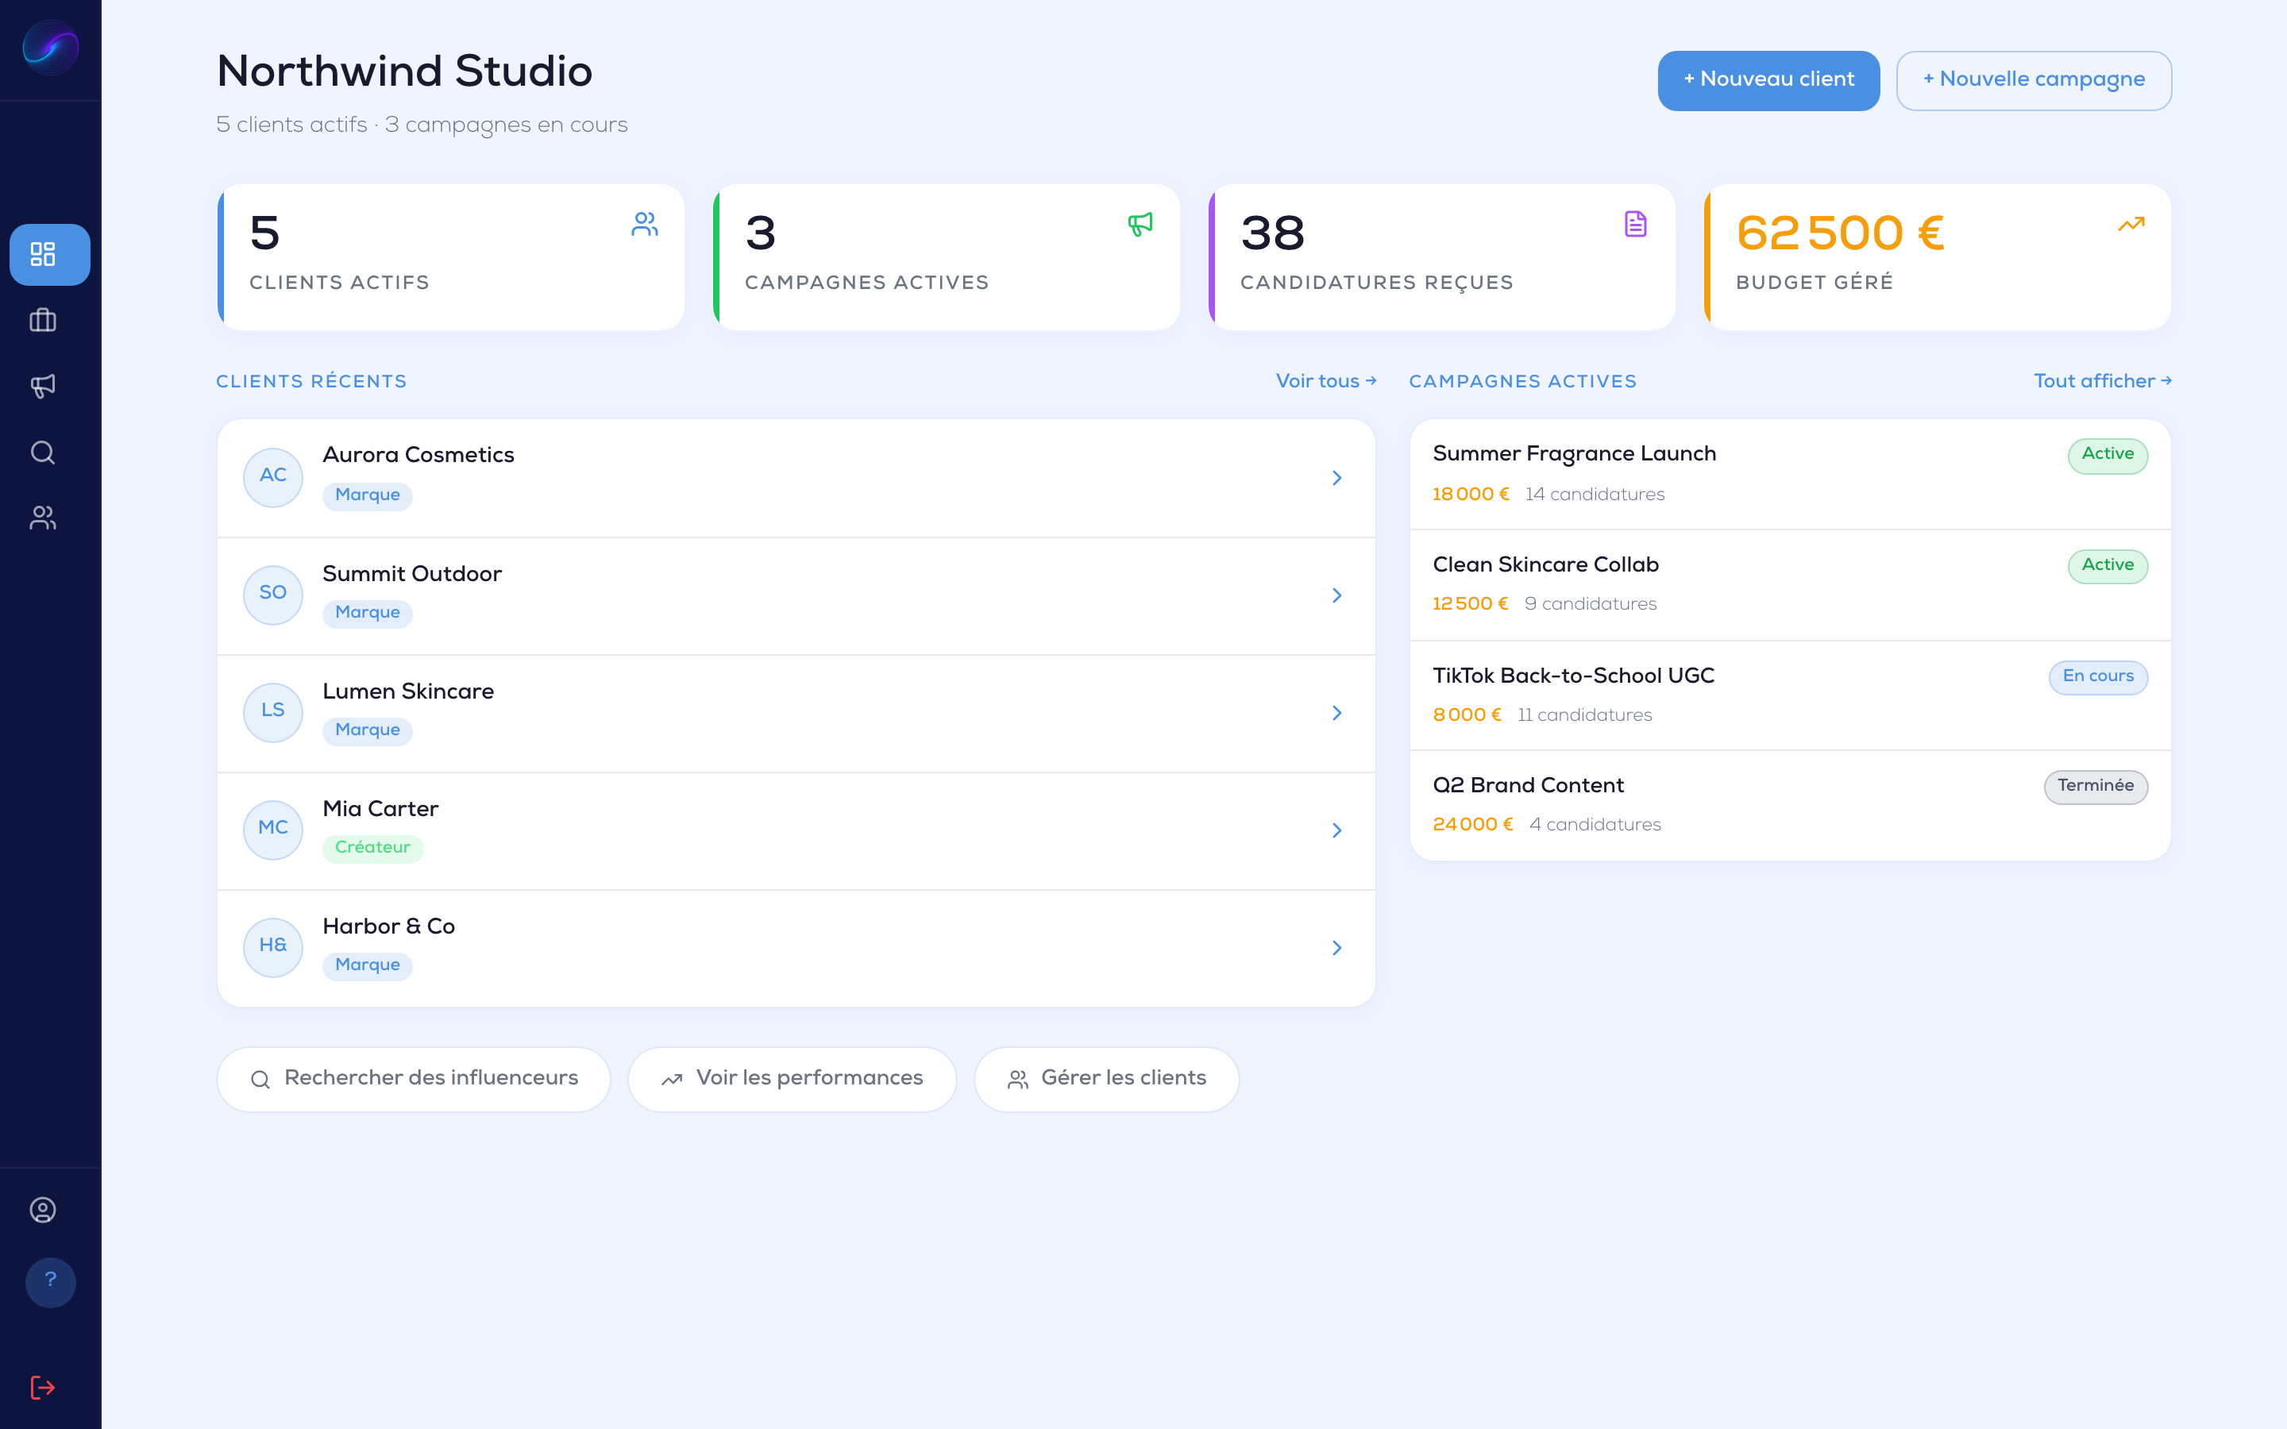
Task: Expand the Lumen Skincare row chevron
Action: (1336, 713)
